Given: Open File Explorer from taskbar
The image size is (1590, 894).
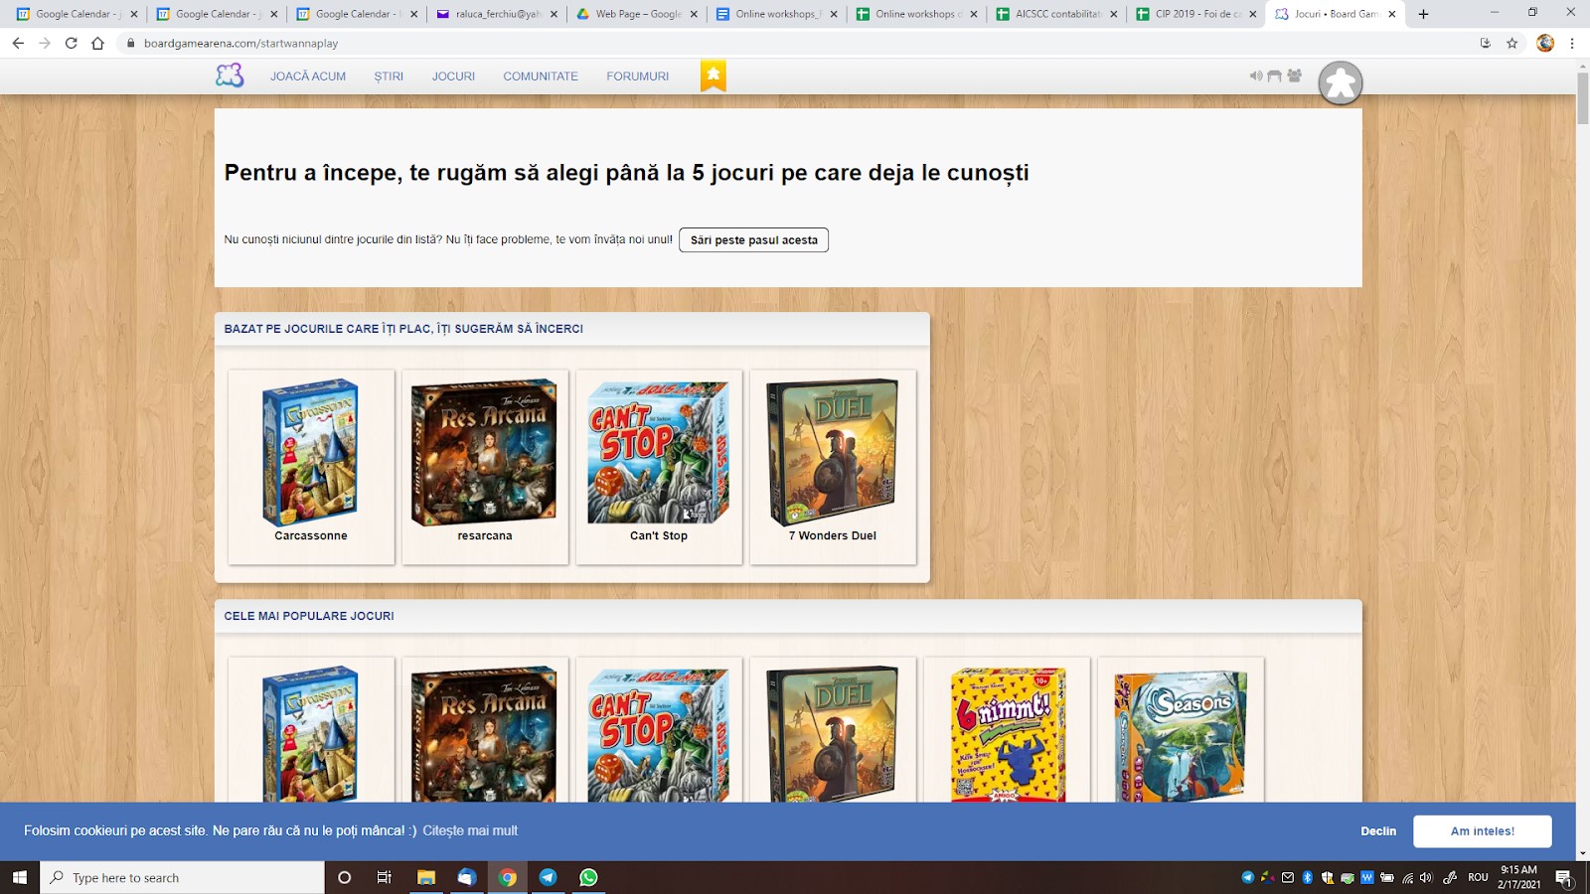Looking at the screenshot, I should tap(425, 877).
